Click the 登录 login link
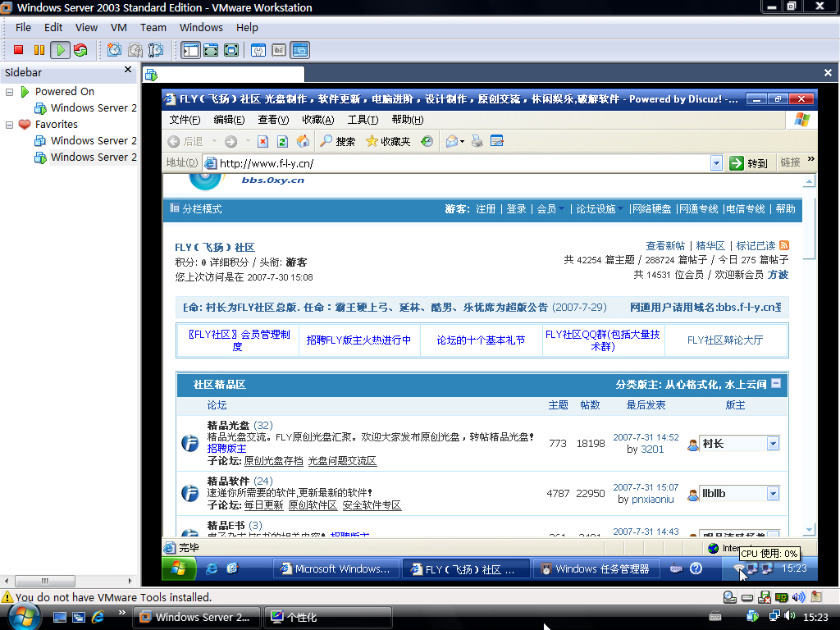Viewport: 840px width, 630px height. tap(517, 209)
